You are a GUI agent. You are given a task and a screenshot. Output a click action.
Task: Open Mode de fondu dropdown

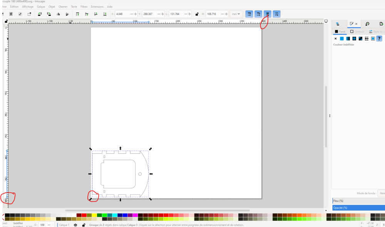(381, 193)
